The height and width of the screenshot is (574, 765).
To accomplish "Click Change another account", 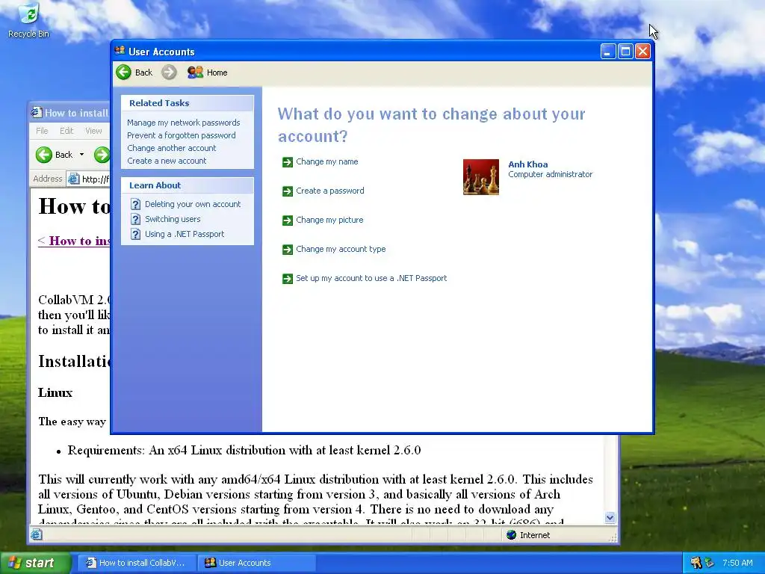I will [171, 148].
